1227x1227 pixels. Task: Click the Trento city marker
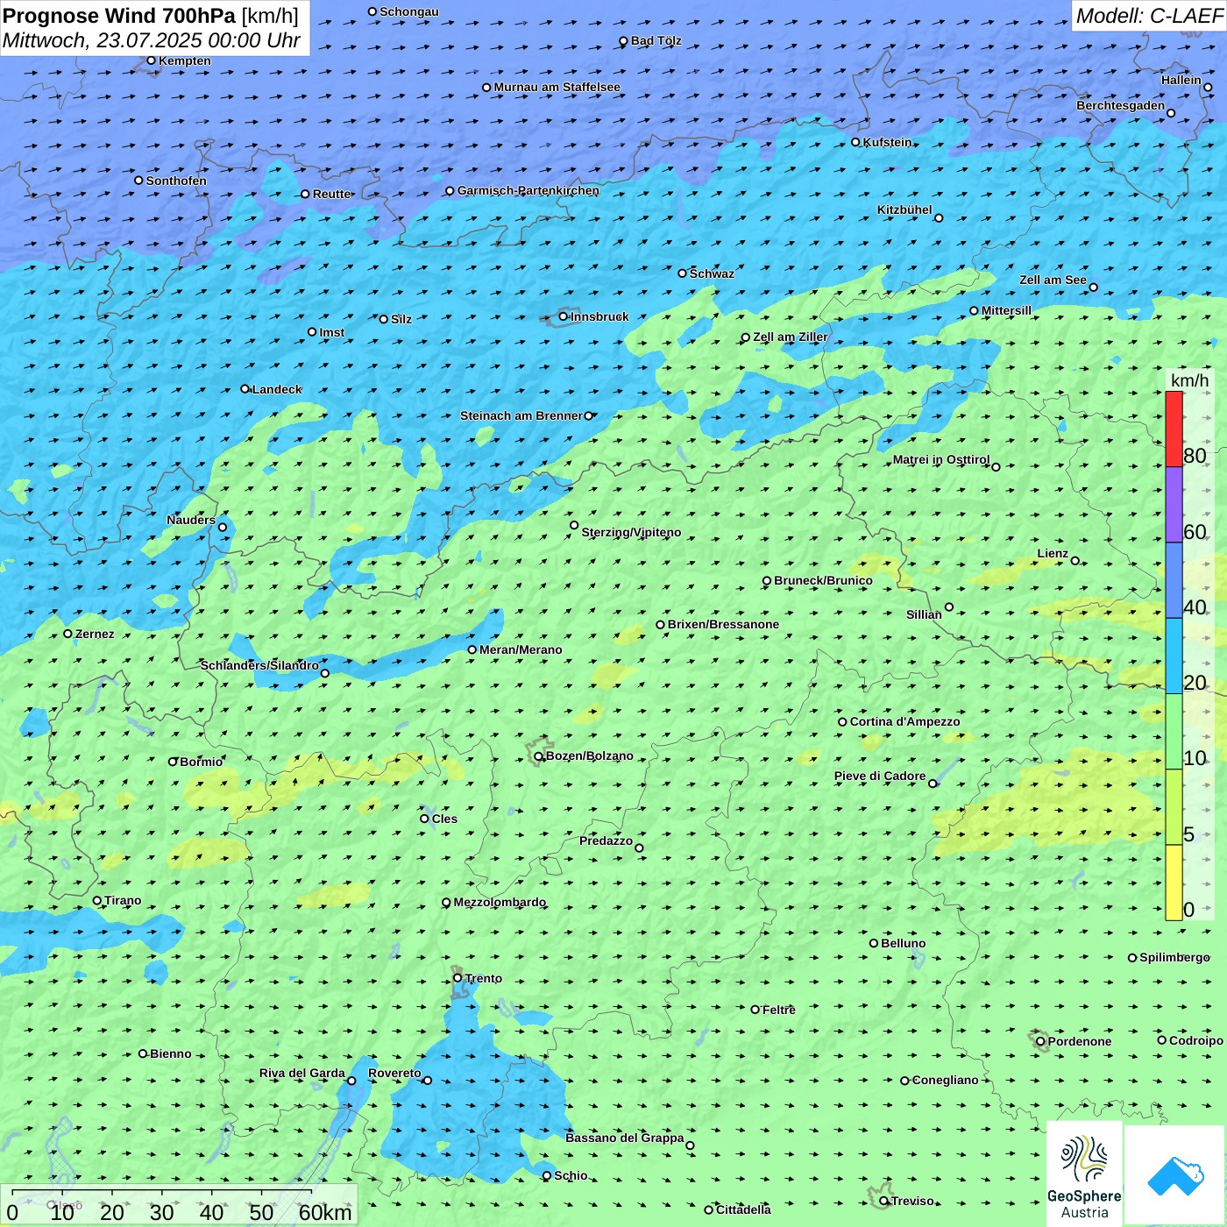coord(457,978)
